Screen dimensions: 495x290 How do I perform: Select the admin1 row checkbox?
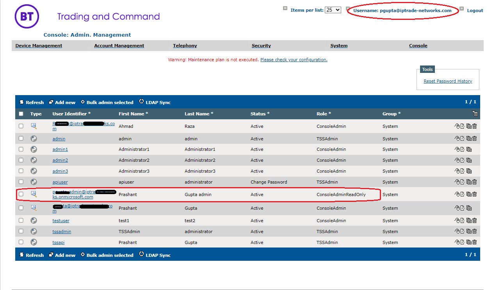tap(21, 149)
